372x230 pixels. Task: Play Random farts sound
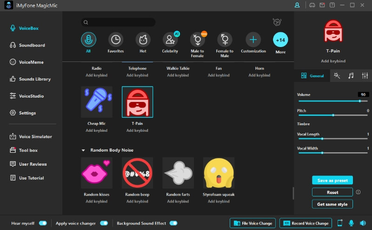click(x=178, y=173)
